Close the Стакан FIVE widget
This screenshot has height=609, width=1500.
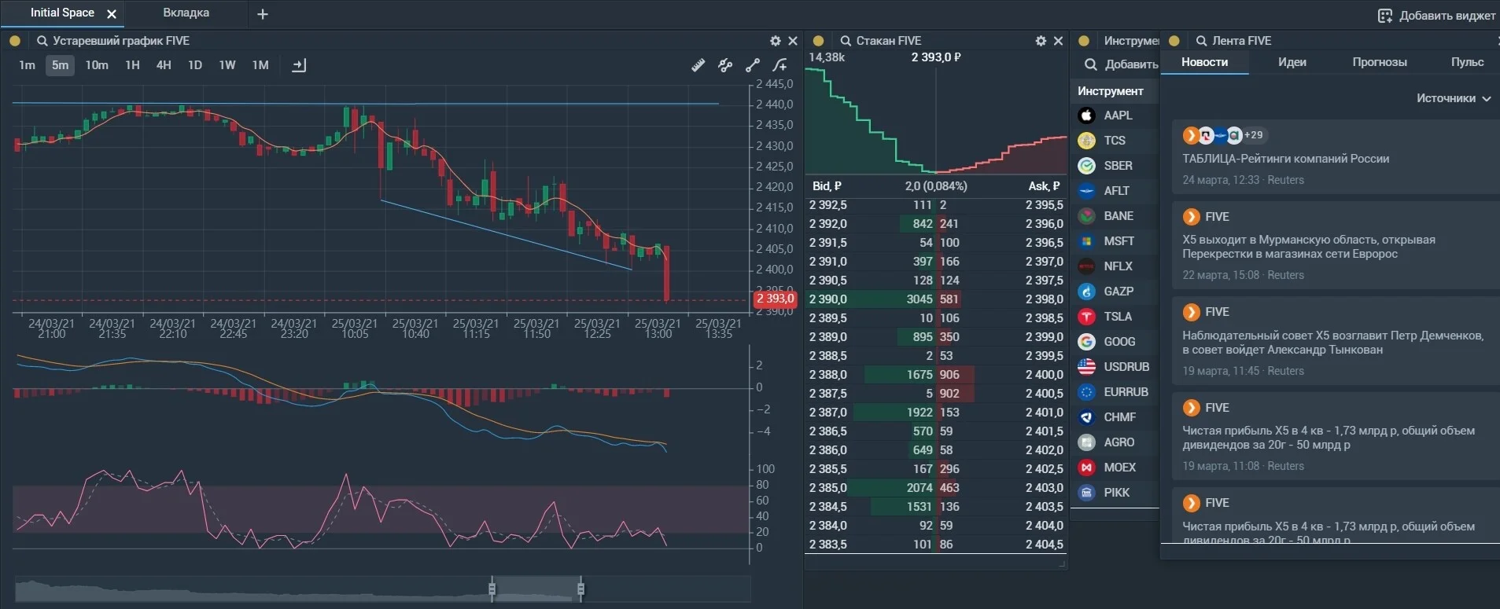coord(1058,41)
